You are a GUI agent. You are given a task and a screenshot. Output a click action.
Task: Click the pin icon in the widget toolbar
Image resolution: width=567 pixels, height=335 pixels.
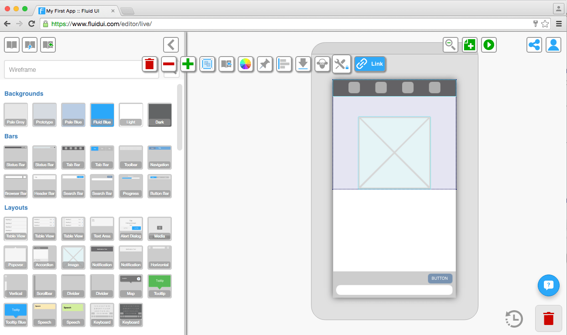[x=264, y=64]
